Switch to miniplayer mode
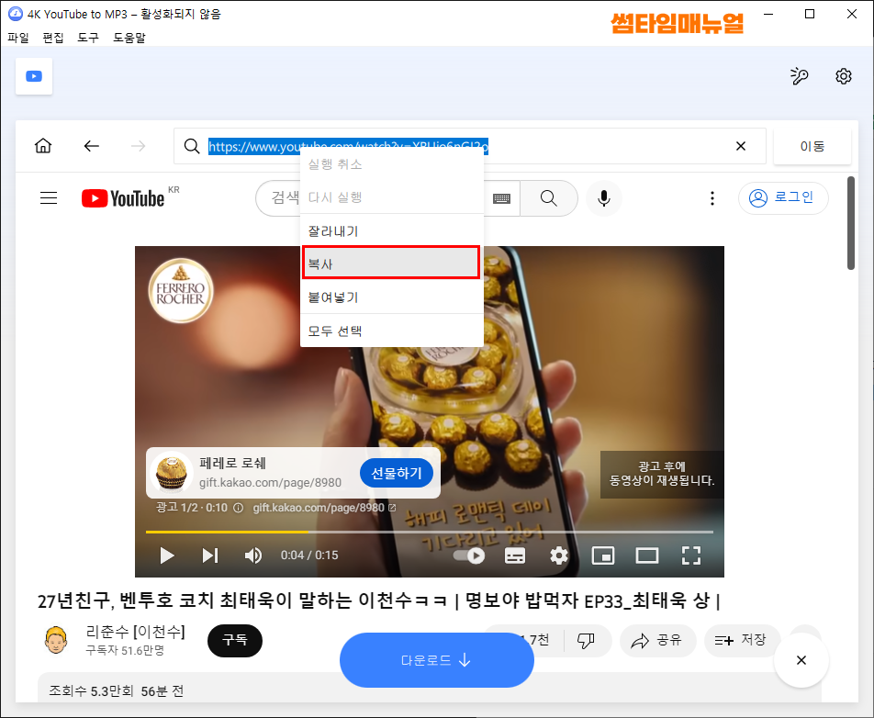The height and width of the screenshot is (718, 874). coord(603,555)
